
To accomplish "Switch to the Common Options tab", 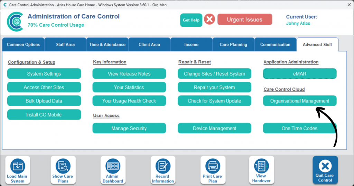I will click(23, 45).
